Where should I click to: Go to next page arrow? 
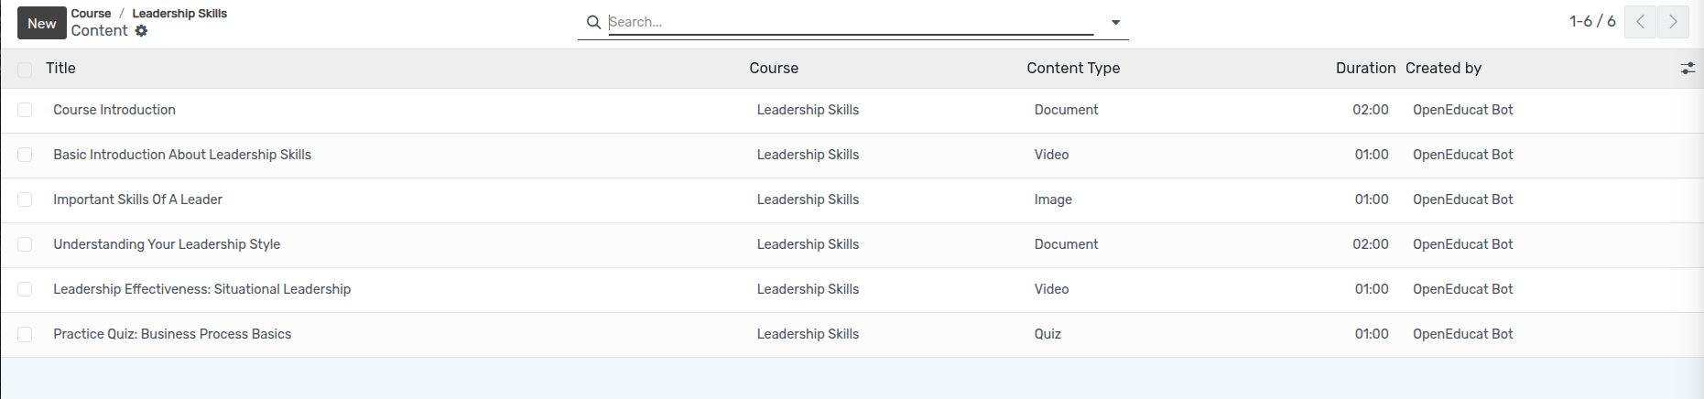[x=1673, y=22]
